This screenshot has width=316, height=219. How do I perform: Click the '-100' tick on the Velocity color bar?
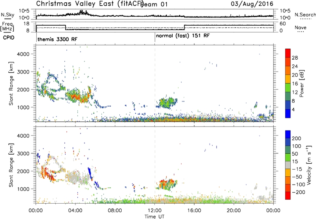tap(298, 185)
